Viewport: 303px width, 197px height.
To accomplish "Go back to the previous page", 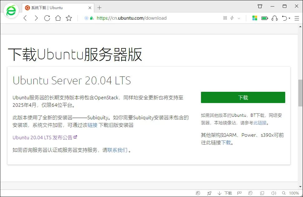I will pos(25,18).
